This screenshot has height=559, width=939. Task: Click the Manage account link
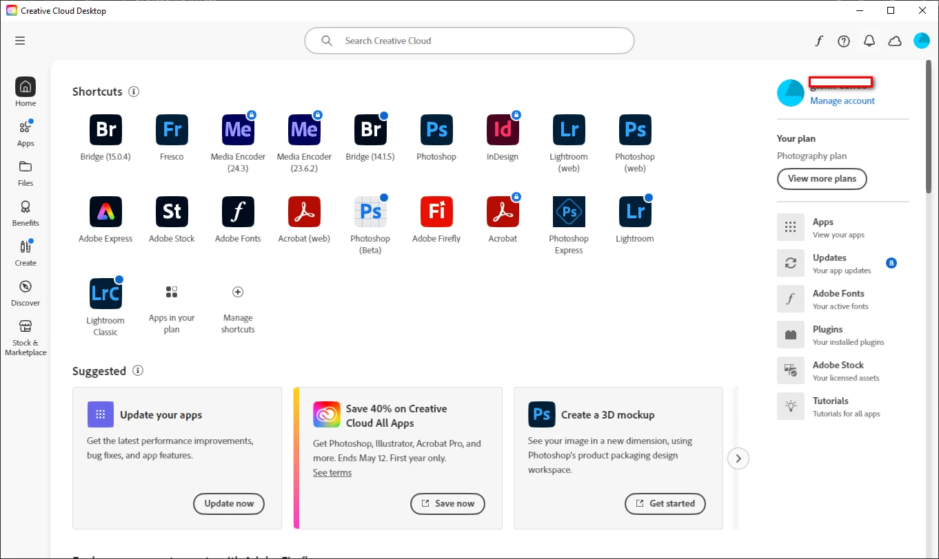coord(842,101)
